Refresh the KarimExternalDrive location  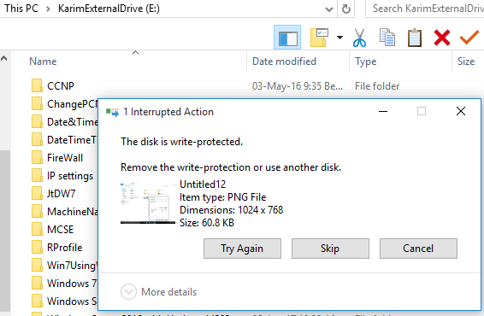tap(346, 9)
